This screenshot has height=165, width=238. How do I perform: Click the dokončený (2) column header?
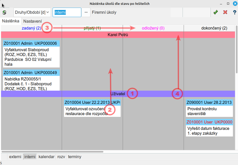214,28
